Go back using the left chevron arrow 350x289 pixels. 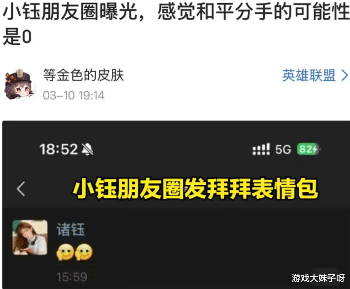21,189
